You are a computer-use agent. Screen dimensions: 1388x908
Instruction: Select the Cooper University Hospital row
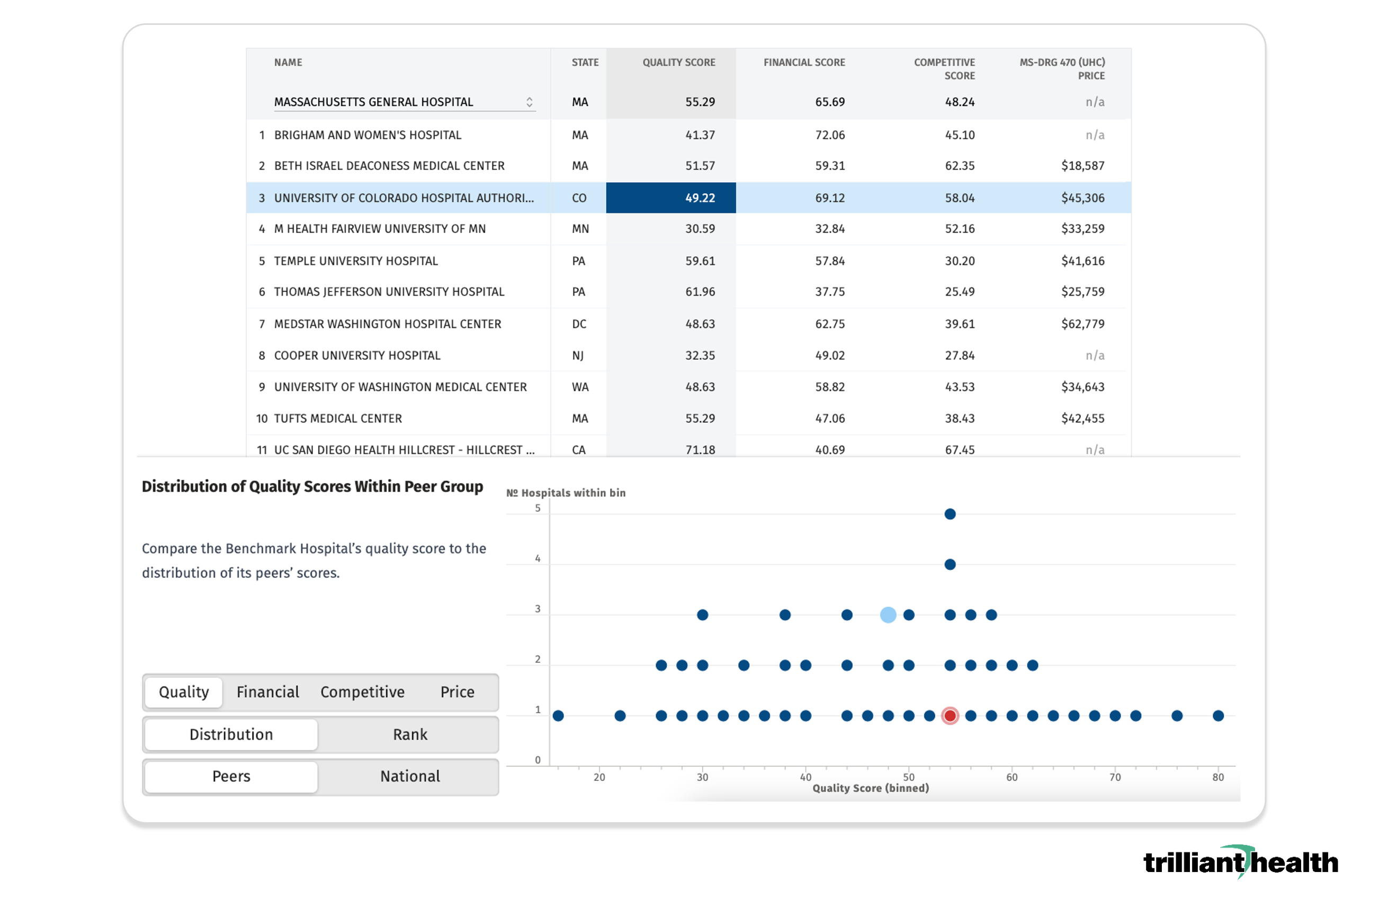pyautogui.click(x=688, y=355)
